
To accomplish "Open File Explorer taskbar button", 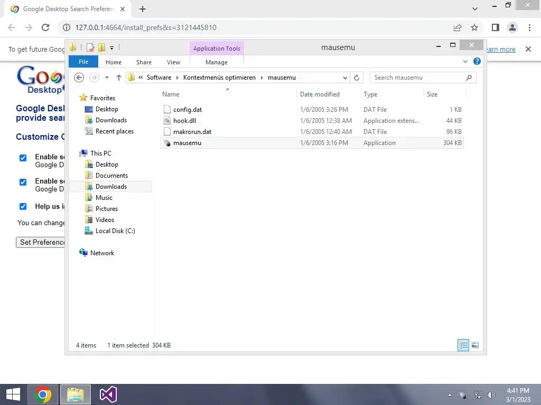I will pyautogui.click(x=76, y=394).
